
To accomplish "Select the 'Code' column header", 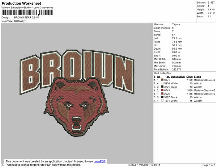I will pos(190,77).
